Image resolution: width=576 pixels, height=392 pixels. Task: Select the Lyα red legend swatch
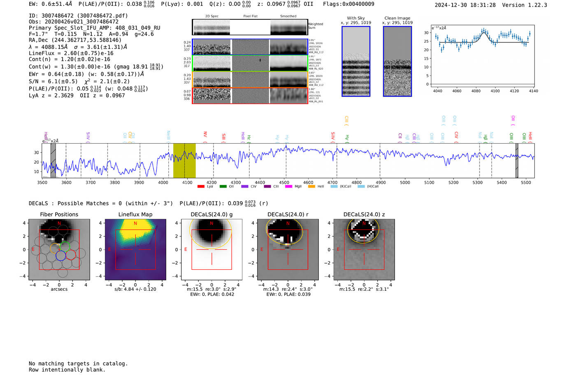click(201, 186)
